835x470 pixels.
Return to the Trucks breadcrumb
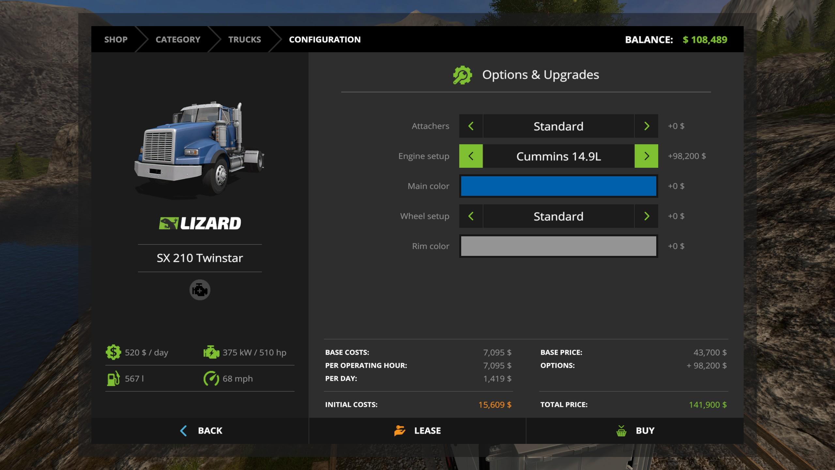pos(244,39)
